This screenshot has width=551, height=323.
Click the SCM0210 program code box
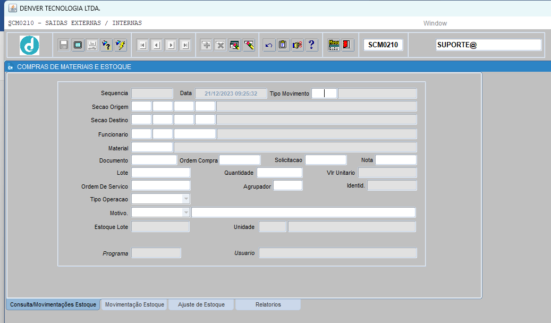point(383,45)
